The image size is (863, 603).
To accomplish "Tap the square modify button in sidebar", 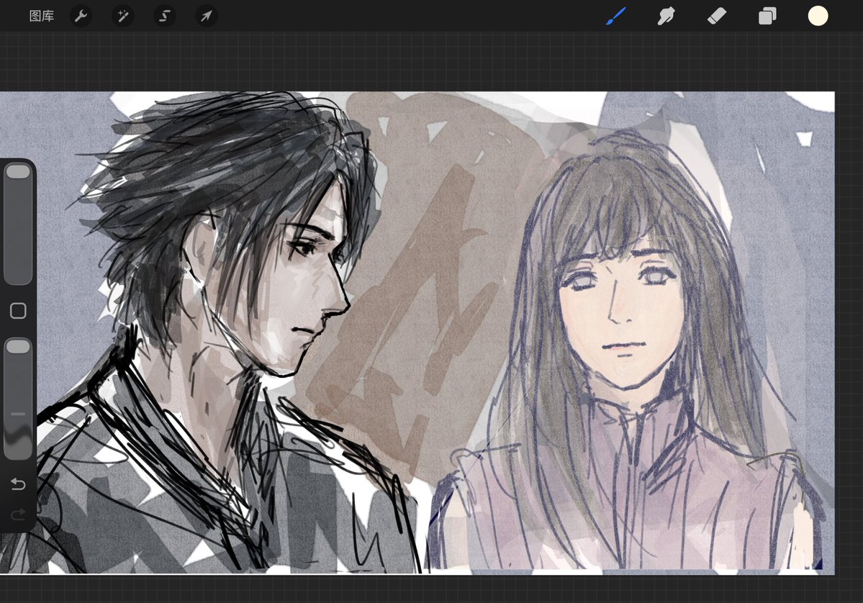I will point(18,311).
